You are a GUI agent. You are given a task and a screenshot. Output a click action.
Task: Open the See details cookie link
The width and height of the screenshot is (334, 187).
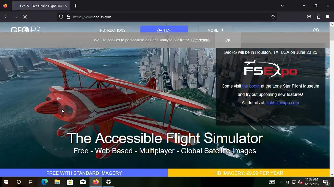tap(200, 40)
